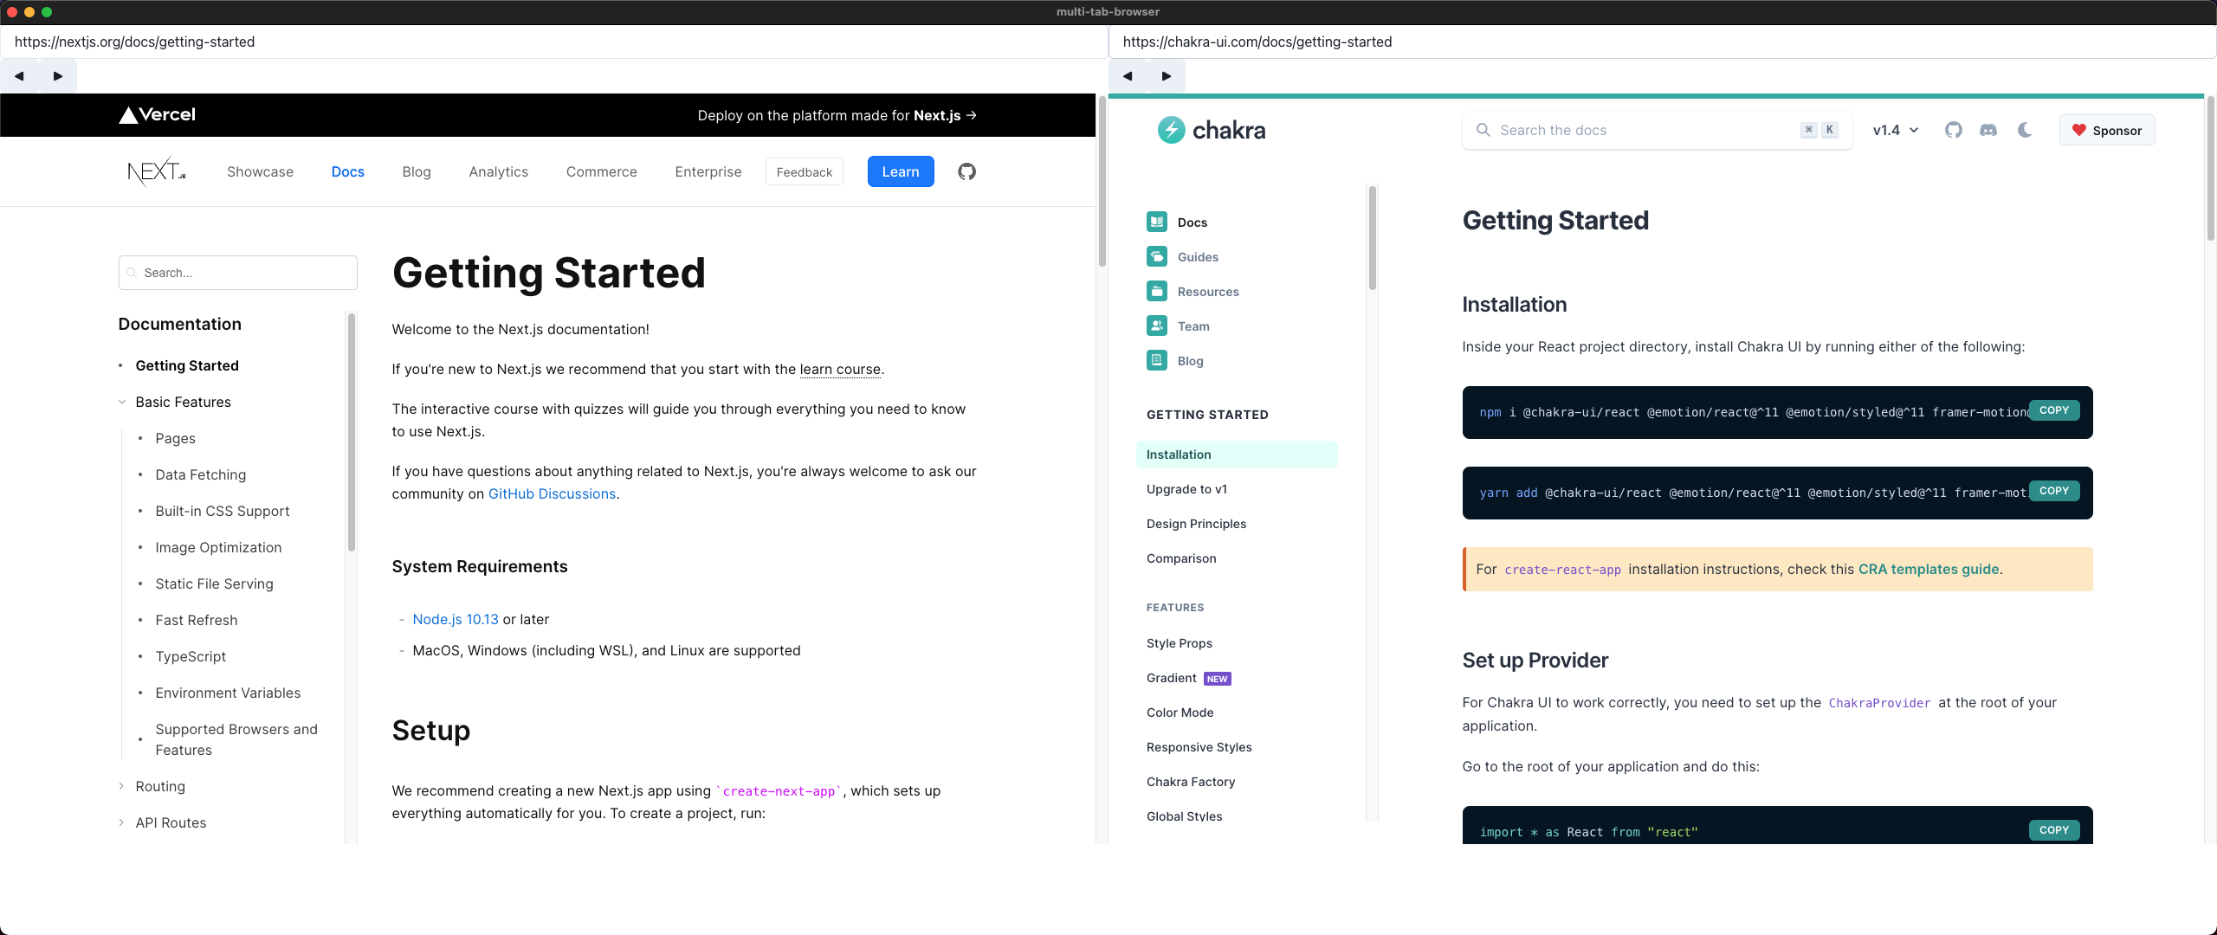Open the Next.js GitHub icon
The height and width of the screenshot is (935, 2217).
click(x=967, y=171)
